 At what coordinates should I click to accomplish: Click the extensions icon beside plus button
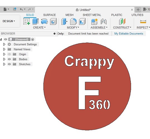tap(145, 9)
